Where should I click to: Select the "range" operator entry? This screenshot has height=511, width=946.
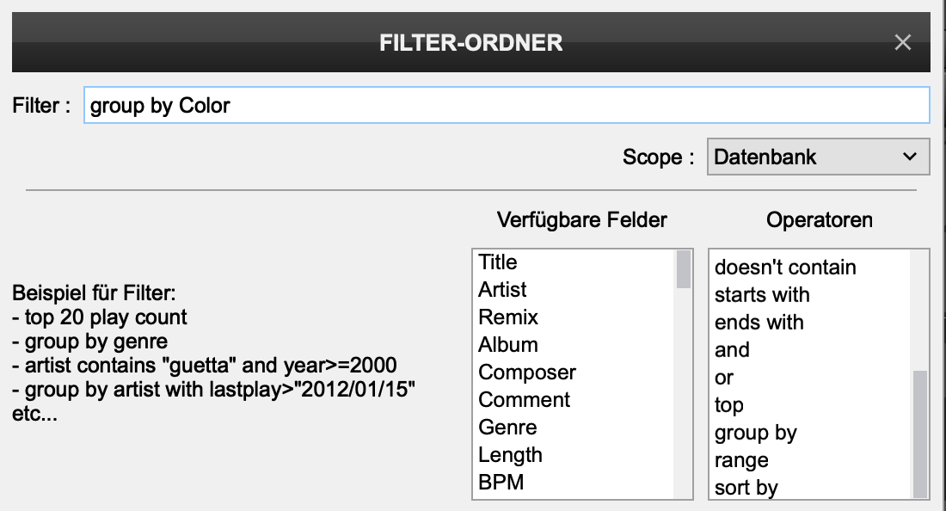(741, 460)
